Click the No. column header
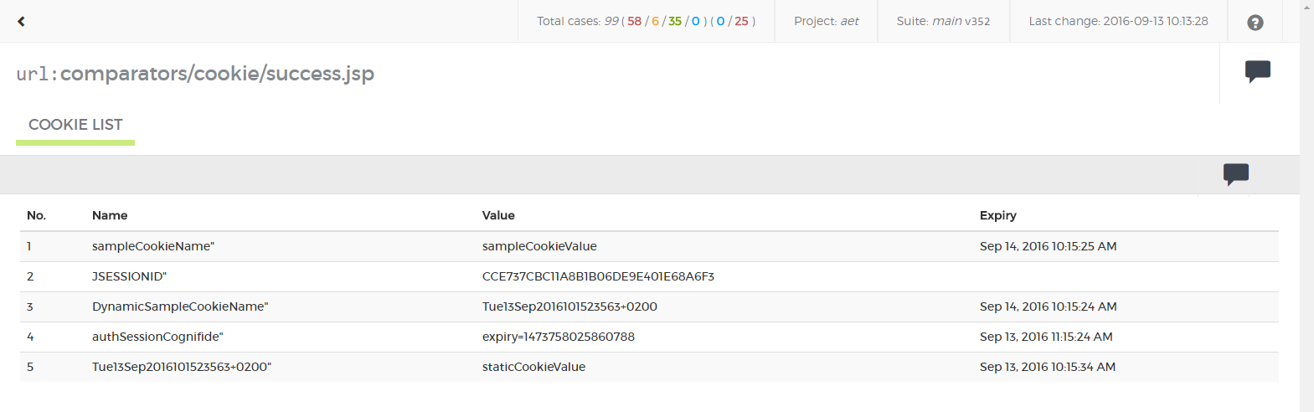 click(36, 215)
